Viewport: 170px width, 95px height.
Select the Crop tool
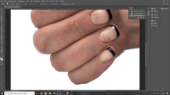tap(2, 18)
